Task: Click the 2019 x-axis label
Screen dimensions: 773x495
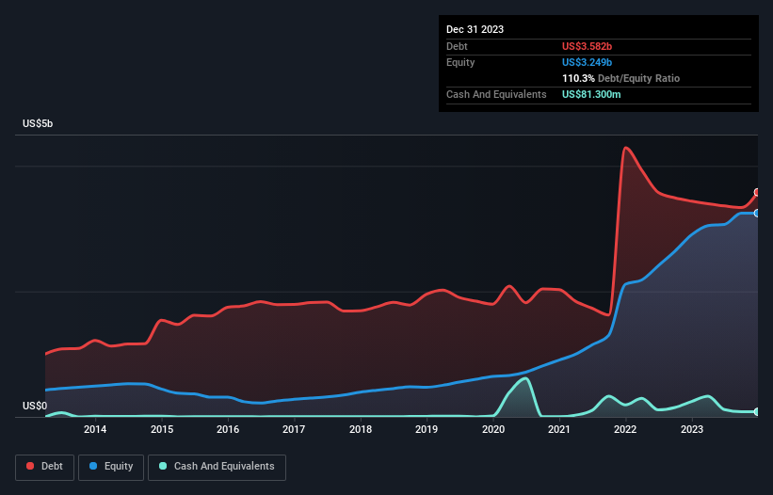Action: pos(427,429)
